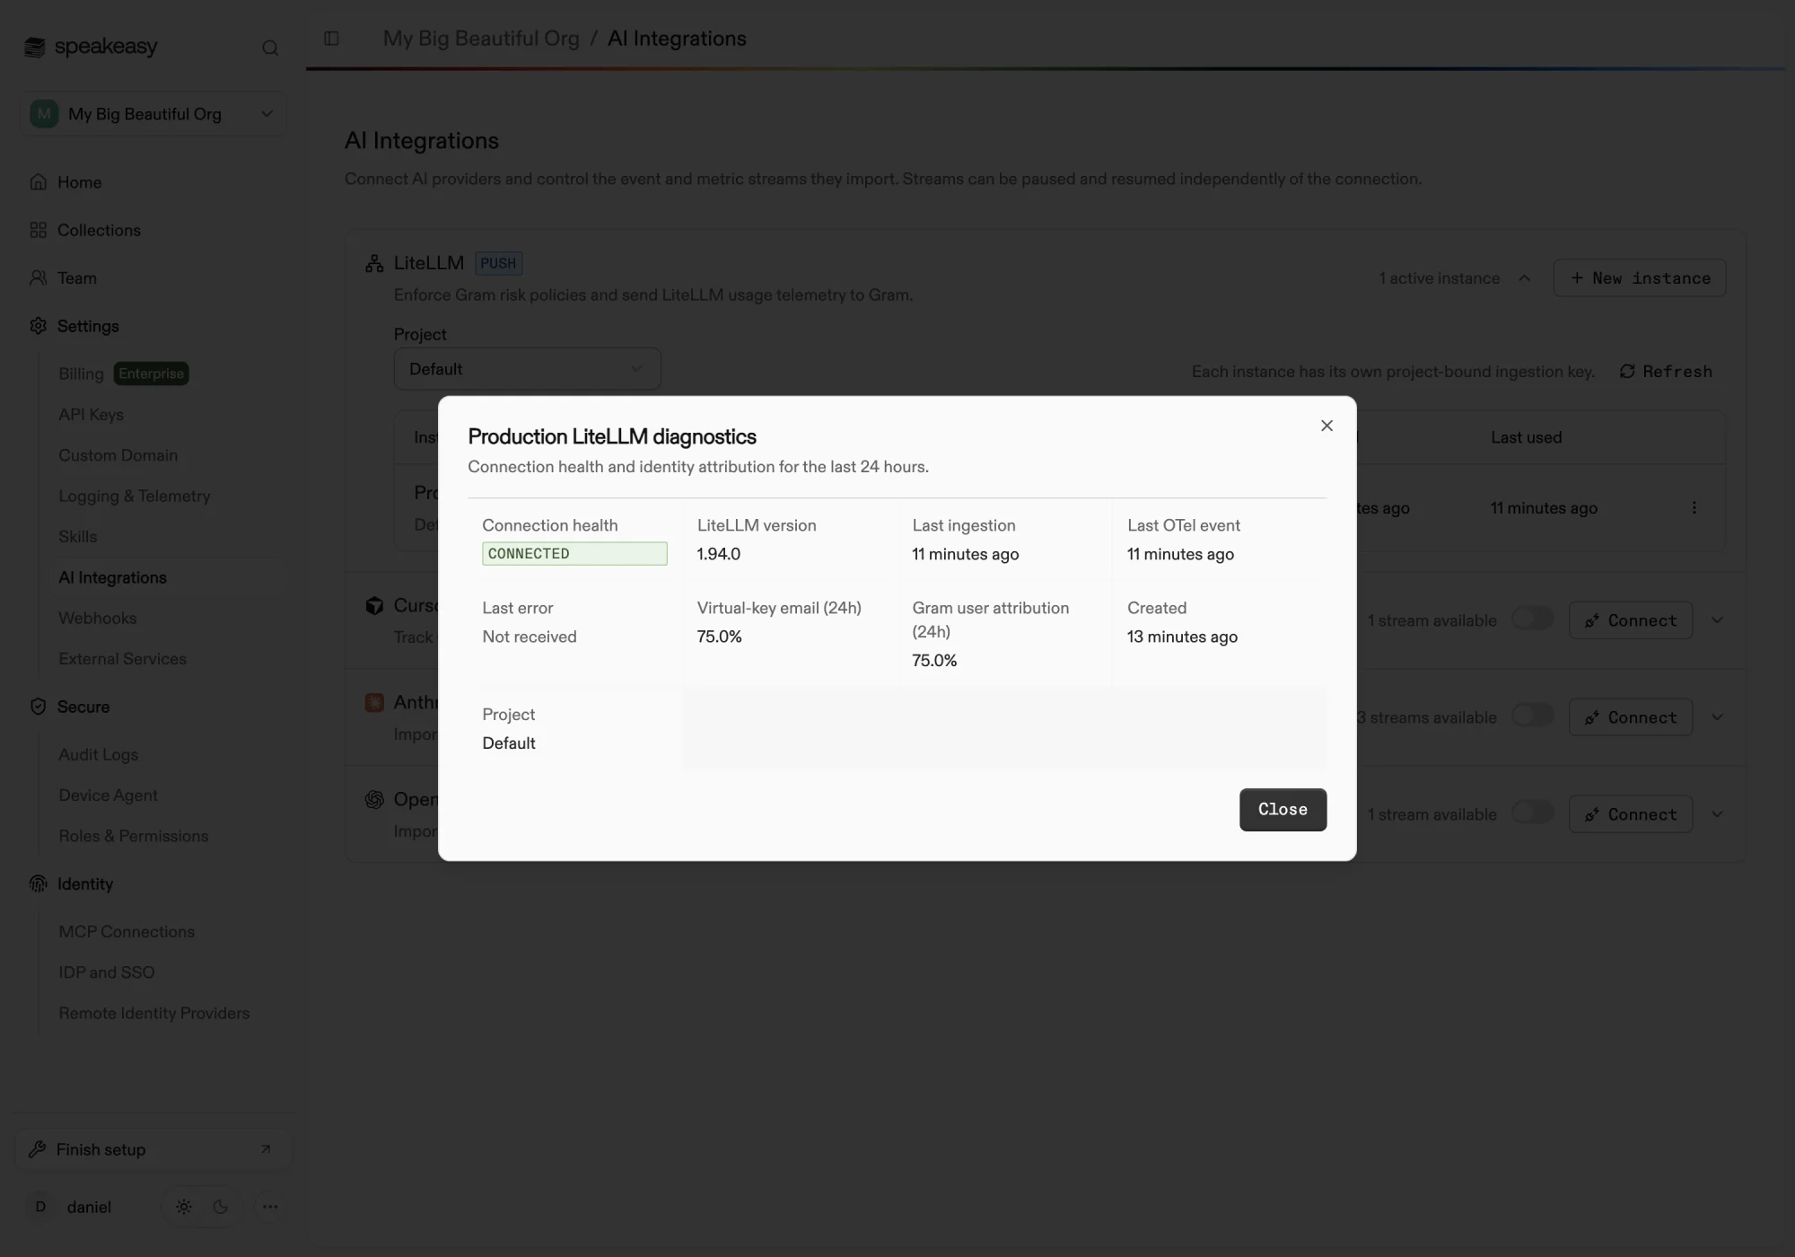The width and height of the screenshot is (1795, 1257).
Task: Open the user more-options ellipsis
Action: (x=270, y=1207)
